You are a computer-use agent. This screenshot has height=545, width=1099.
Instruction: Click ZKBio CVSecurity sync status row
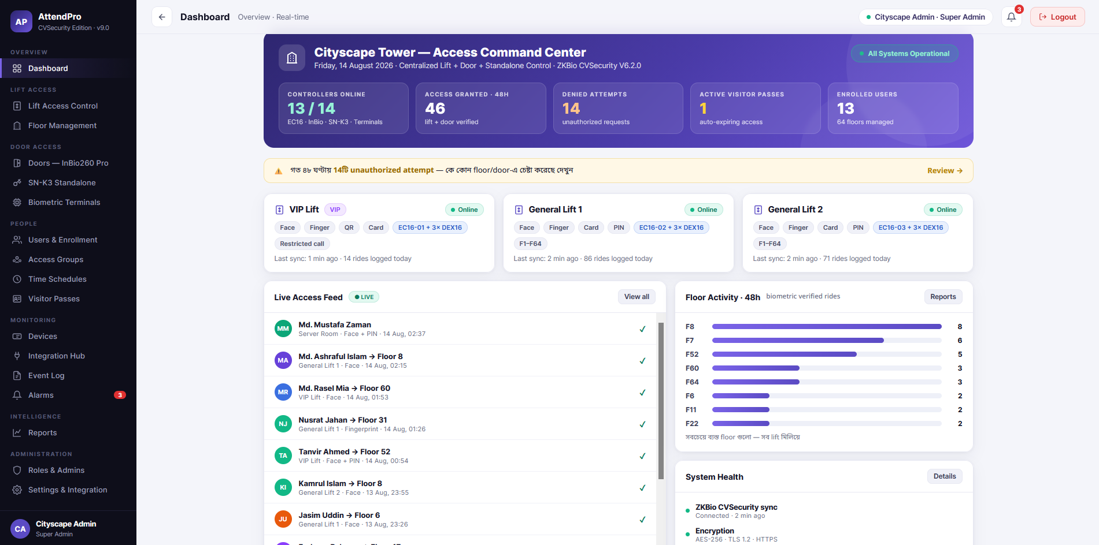tap(824, 511)
